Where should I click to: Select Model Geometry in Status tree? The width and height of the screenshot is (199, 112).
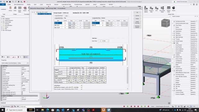(9, 20)
